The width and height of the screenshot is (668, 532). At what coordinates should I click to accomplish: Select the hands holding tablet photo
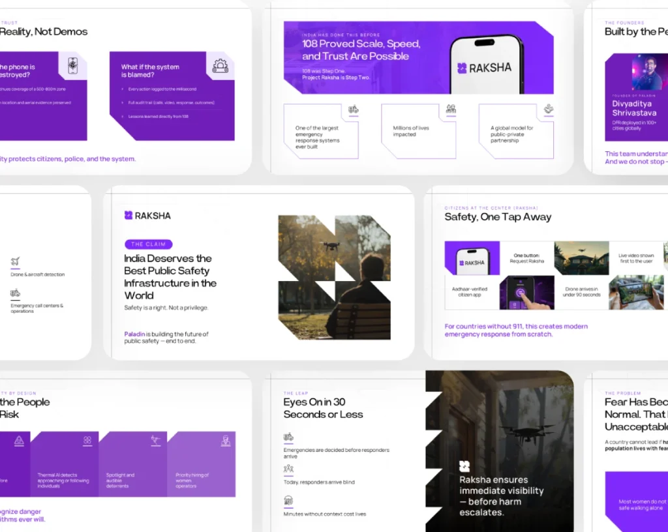click(x=637, y=292)
